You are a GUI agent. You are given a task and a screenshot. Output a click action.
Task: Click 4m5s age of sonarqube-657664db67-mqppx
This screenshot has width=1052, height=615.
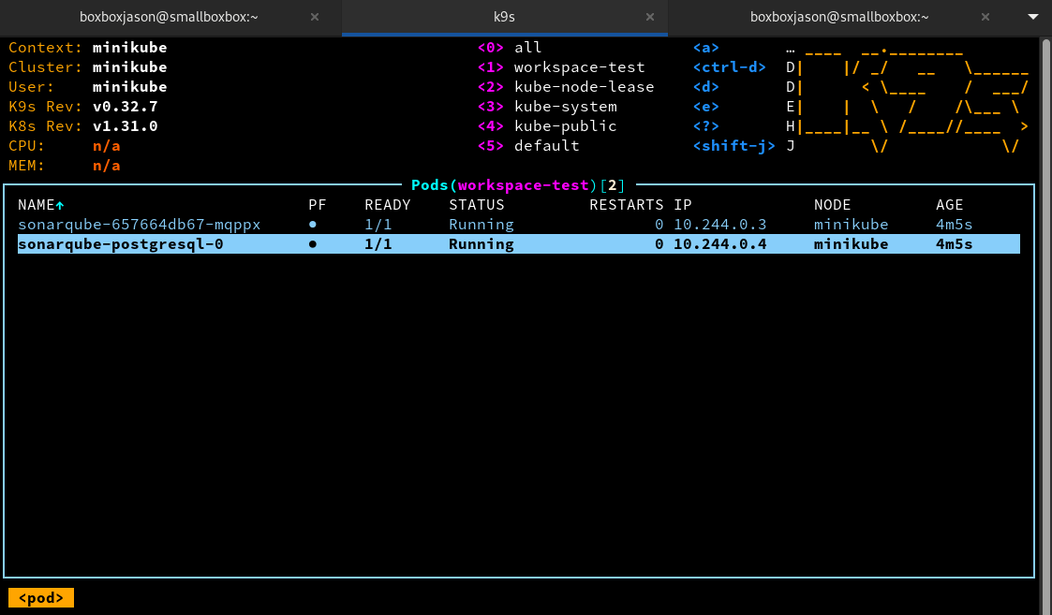pos(954,225)
